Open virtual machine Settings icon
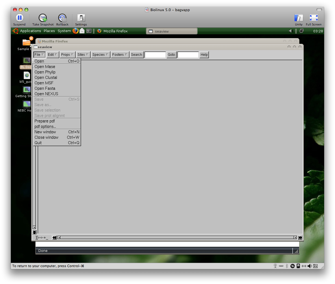This screenshot has width=335, height=284. (81, 18)
